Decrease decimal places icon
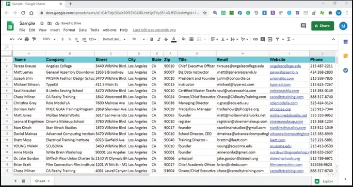Viewport: 353px width, 187px height. point(77,39)
